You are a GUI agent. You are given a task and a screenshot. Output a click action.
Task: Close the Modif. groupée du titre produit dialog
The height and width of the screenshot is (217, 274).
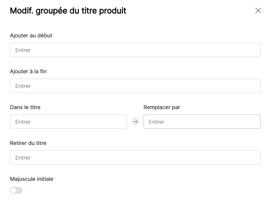pyautogui.click(x=258, y=11)
